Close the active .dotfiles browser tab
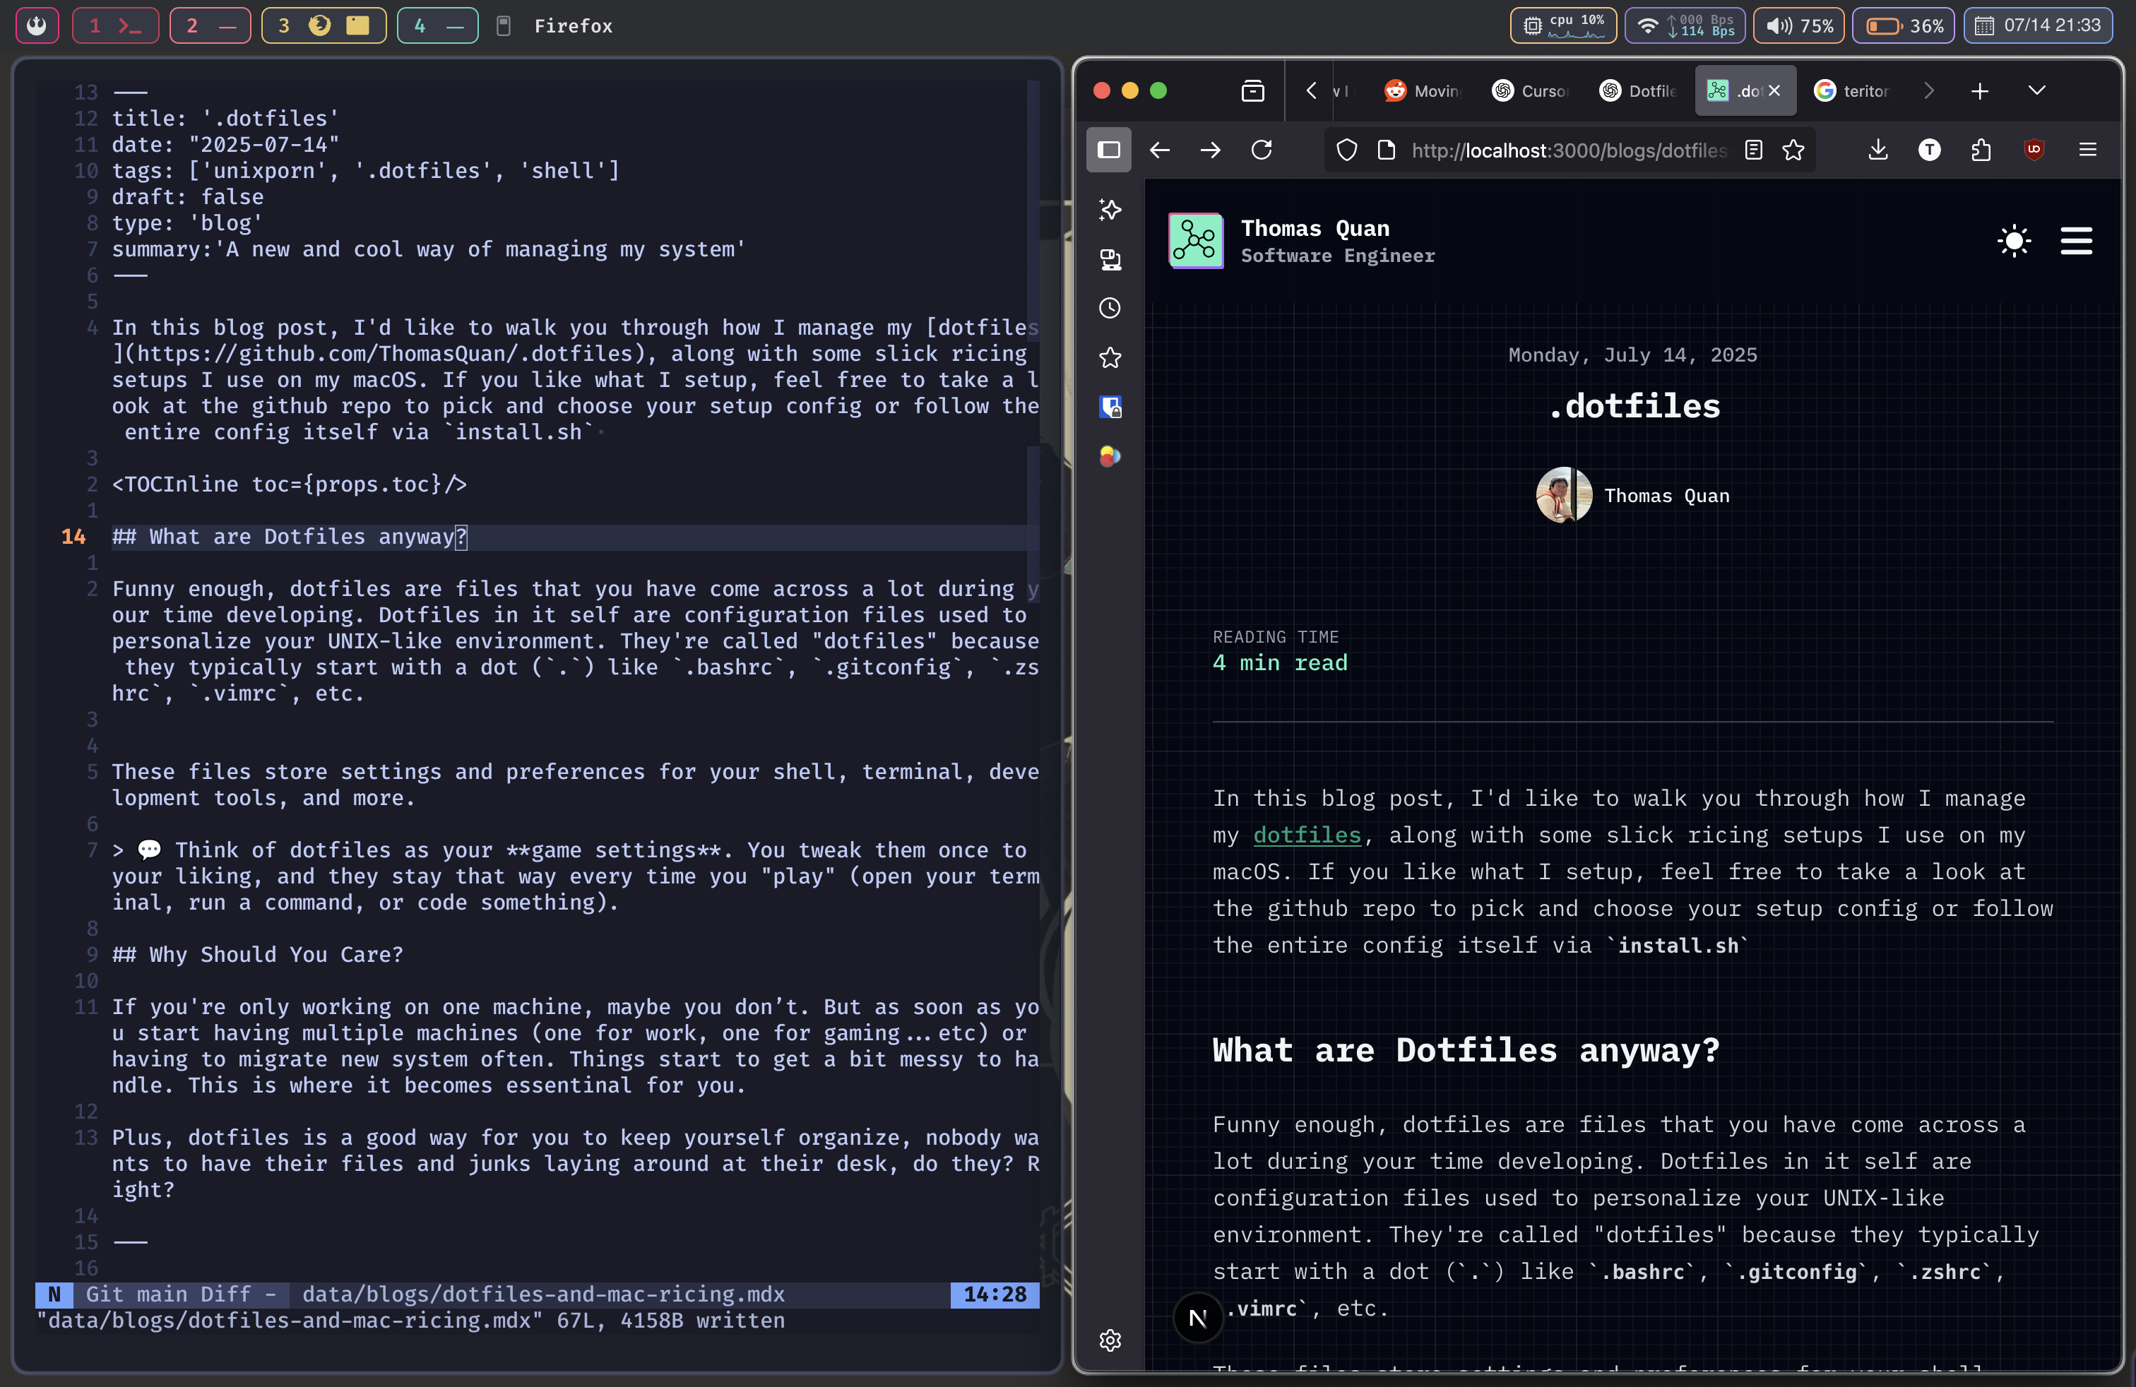The width and height of the screenshot is (2136, 1387). pos(1774,90)
